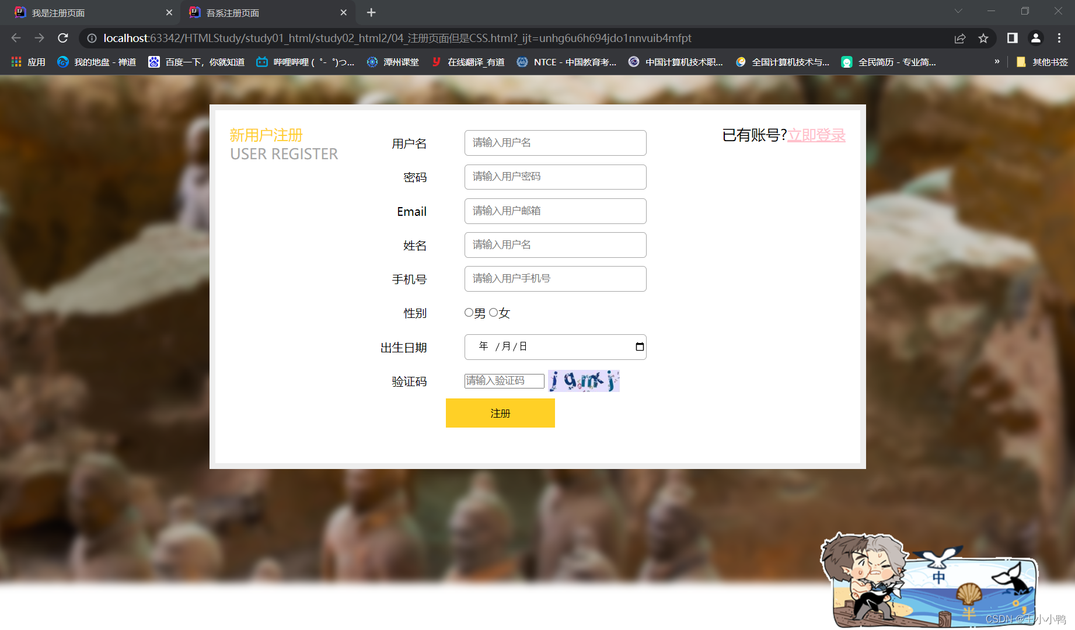This screenshot has width=1075, height=630.
Task: Open the Chrome three-dot menu
Action: click(1059, 38)
